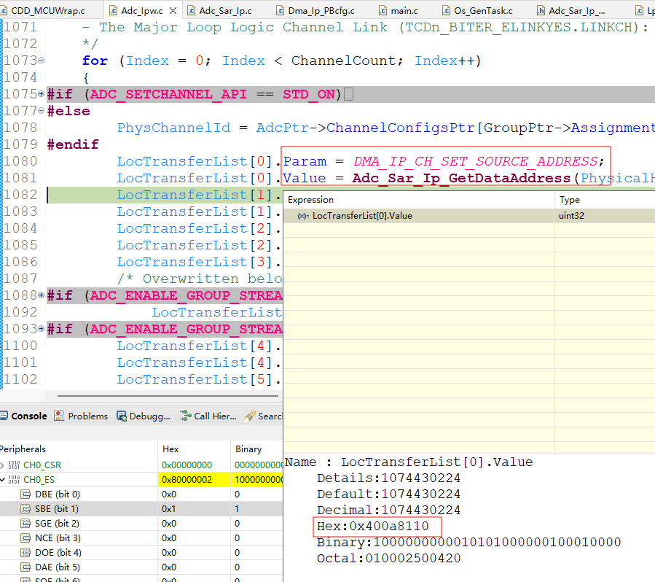This screenshot has height=582, width=655.
Task: Click the DAE bit field icon
Action: (x=26, y=567)
